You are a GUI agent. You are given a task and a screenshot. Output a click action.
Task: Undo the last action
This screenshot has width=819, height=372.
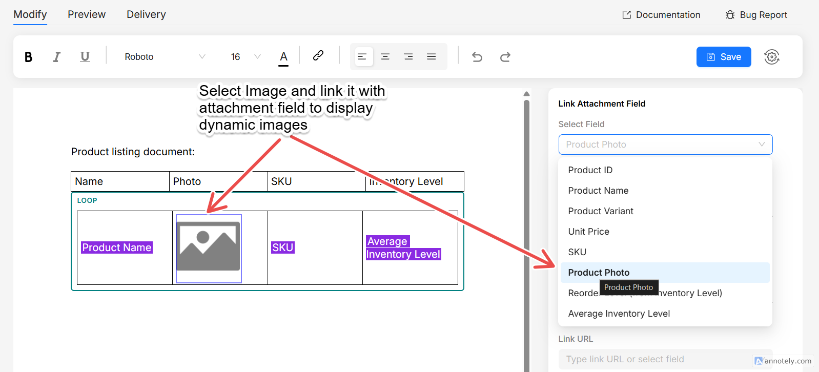click(x=477, y=57)
